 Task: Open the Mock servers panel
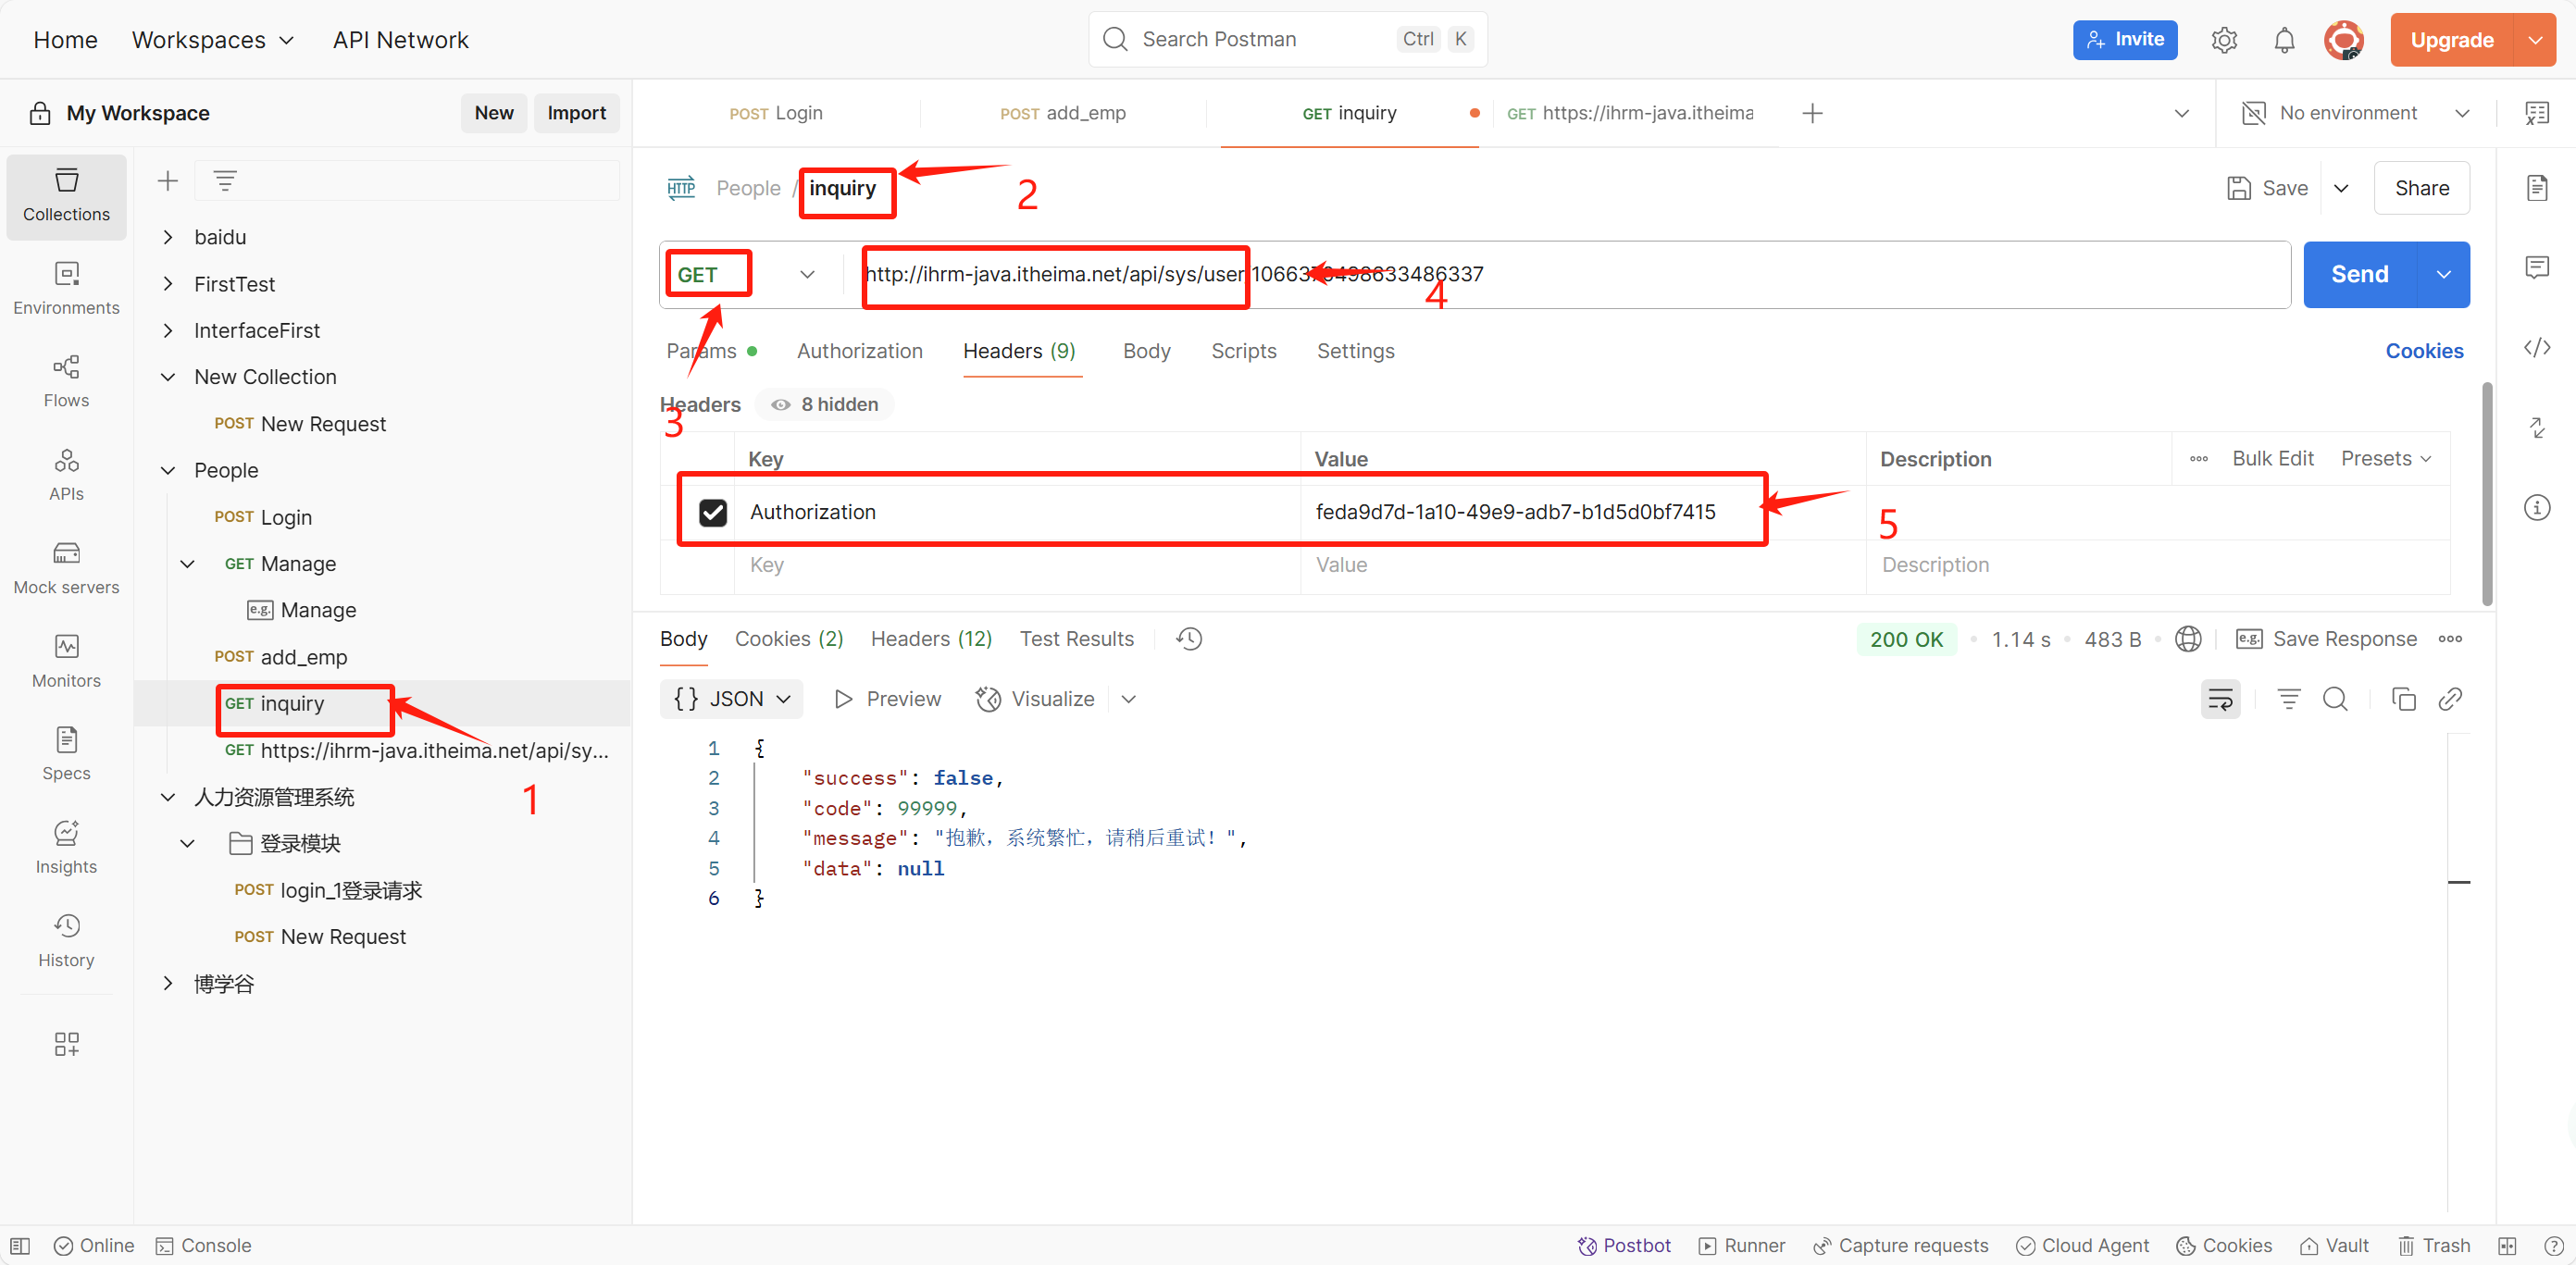tap(66, 568)
